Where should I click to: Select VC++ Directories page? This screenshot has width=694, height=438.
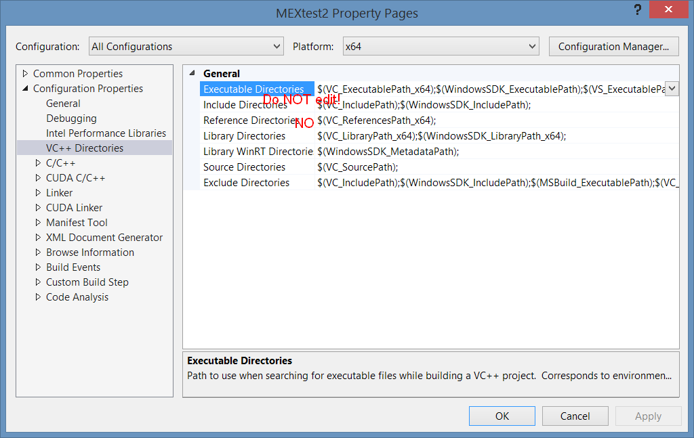coord(85,148)
